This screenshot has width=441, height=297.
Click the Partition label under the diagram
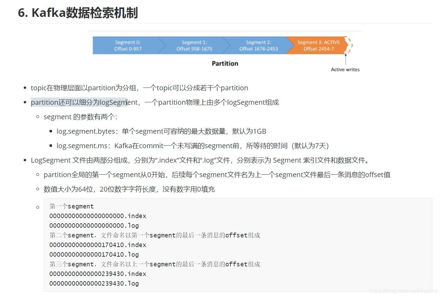(x=225, y=63)
